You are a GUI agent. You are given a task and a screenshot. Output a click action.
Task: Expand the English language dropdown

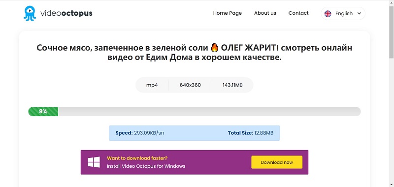point(343,14)
